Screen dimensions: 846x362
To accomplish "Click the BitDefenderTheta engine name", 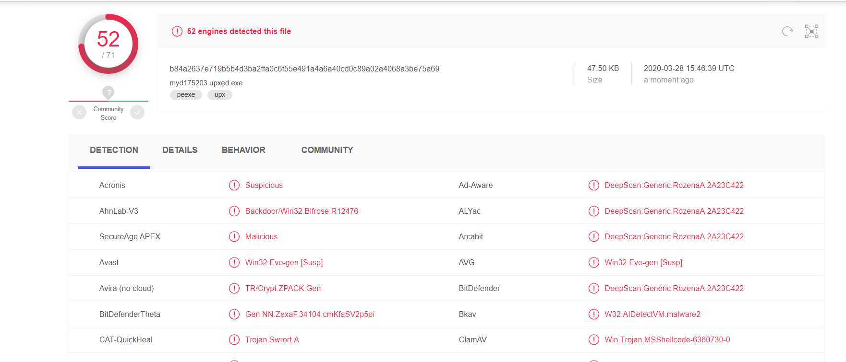I will point(130,314).
